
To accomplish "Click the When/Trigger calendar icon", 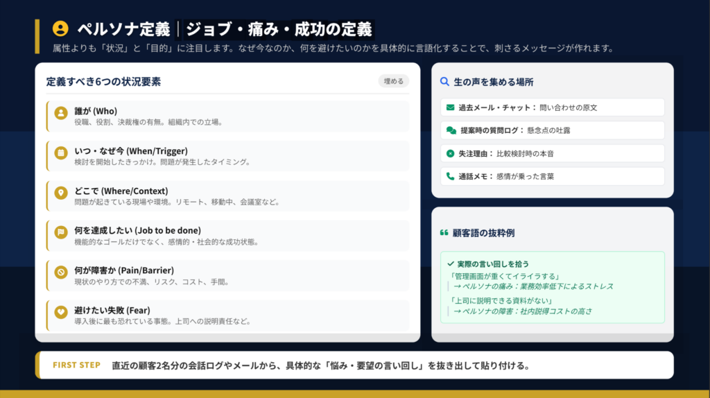I will point(61,153).
